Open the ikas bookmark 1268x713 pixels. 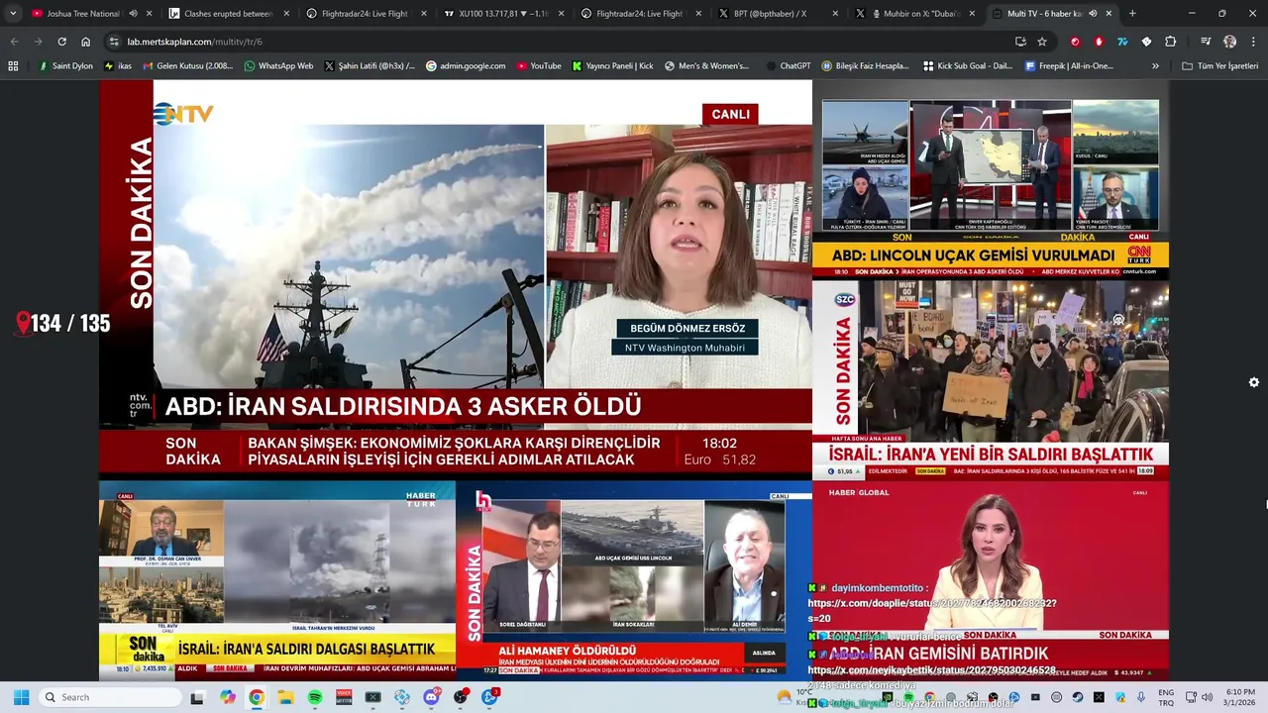tap(118, 66)
